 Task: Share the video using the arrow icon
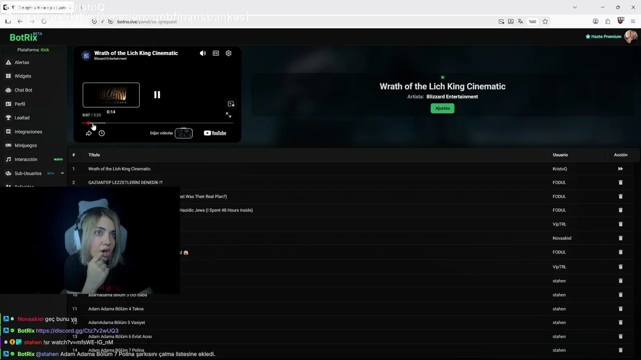click(89, 133)
